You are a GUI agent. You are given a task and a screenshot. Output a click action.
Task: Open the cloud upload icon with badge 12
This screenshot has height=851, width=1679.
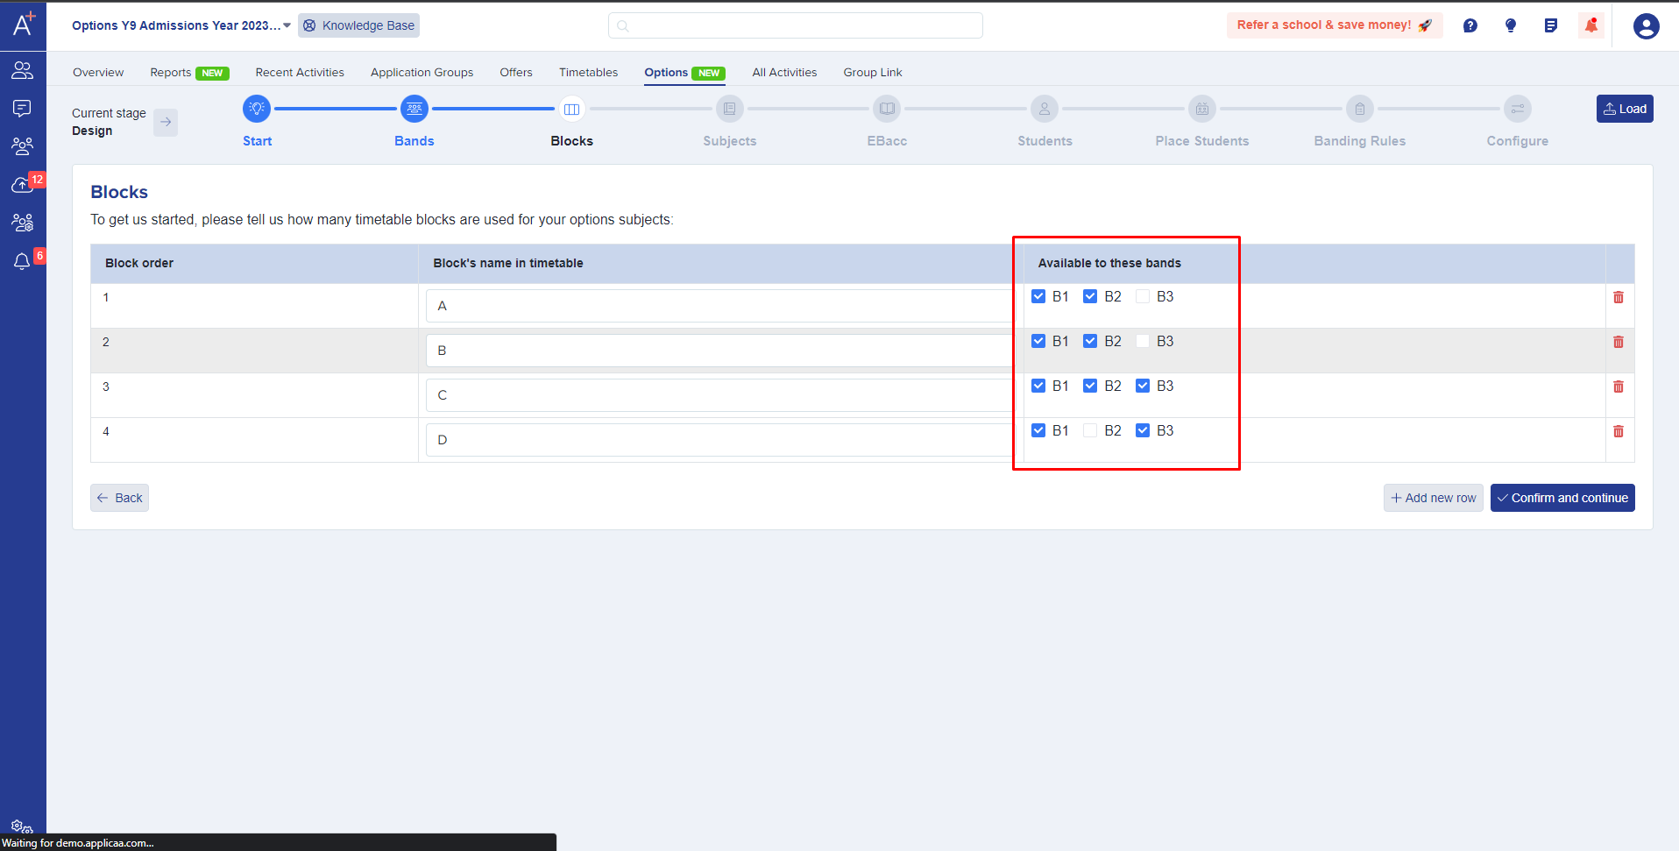[x=22, y=185]
